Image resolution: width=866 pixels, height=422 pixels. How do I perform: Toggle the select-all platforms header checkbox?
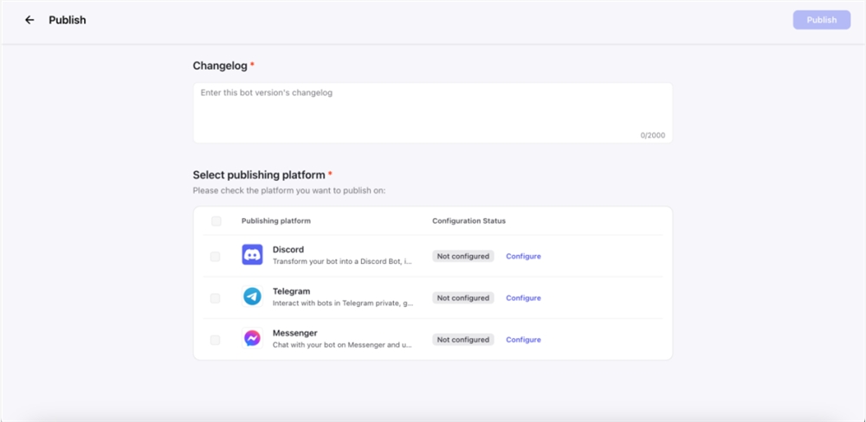click(x=216, y=221)
